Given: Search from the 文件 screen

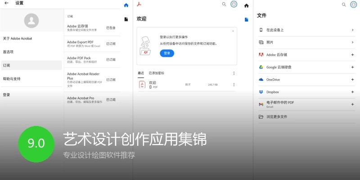Looking at the screenshot, I should tap(344, 4).
